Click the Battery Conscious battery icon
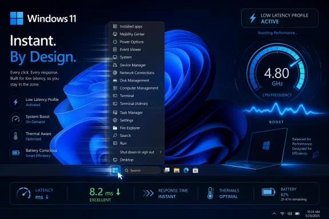This screenshot has width=329, height=219. [x=16, y=153]
